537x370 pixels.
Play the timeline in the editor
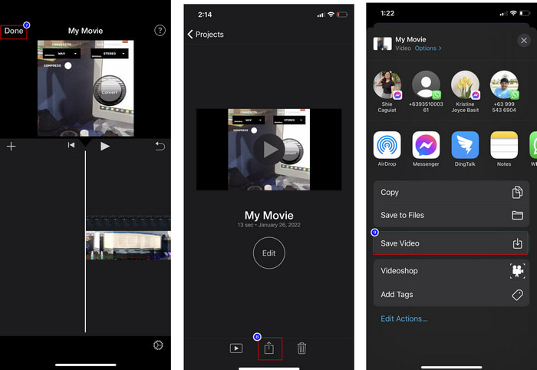[x=105, y=146]
